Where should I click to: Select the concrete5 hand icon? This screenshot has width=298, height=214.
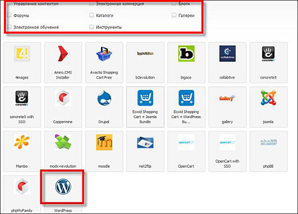coord(268,54)
